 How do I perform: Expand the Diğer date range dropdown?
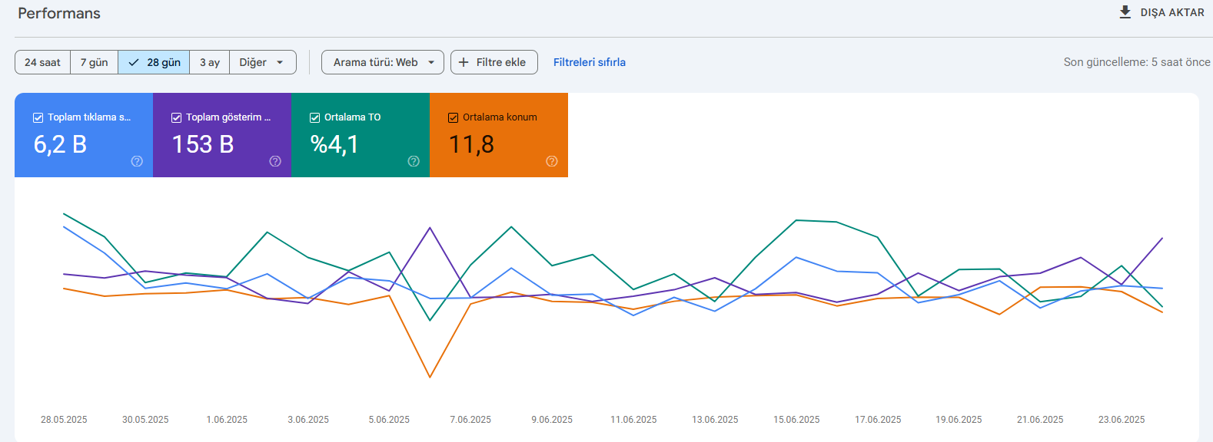click(x=263, y=62)
